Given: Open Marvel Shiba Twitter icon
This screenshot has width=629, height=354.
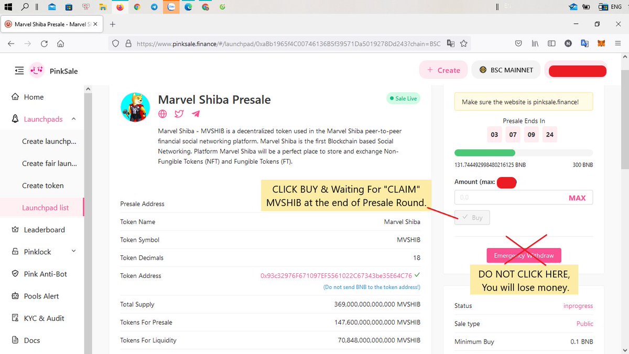Looking at the screenshot, I should [x=179, y=114].
